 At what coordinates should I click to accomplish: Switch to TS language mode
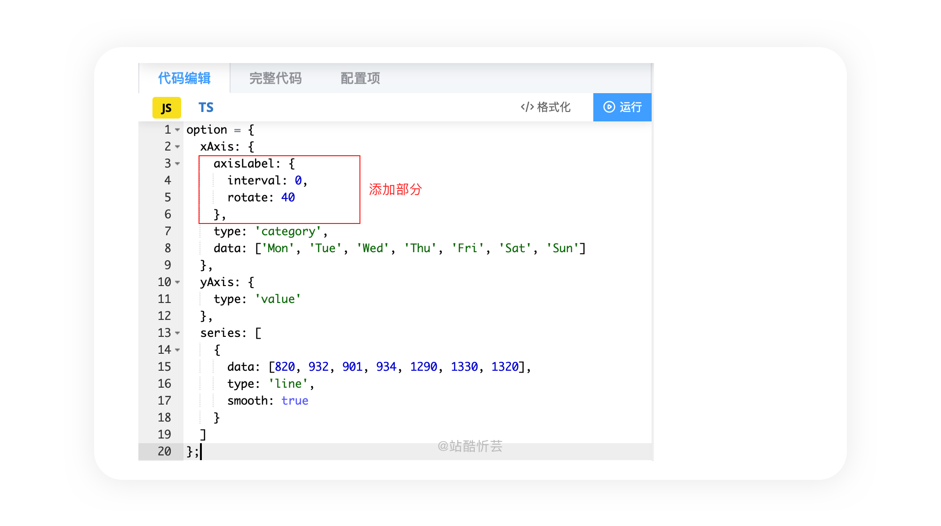click(206, 108)
